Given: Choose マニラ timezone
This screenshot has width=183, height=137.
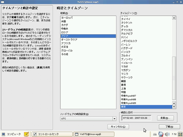Looking at the screenshot, I should click(146, 74).
